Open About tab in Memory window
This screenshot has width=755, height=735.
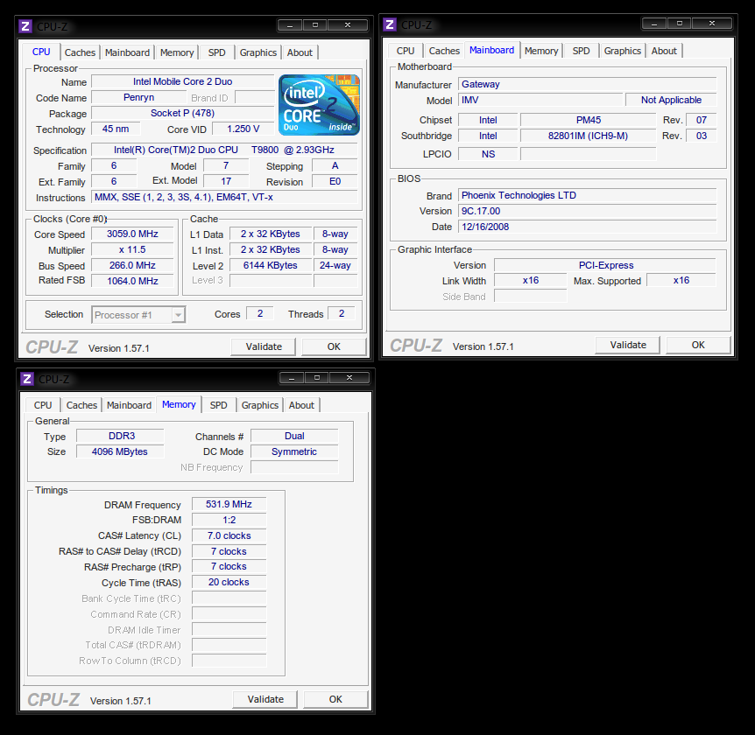[x=301, y=405]
